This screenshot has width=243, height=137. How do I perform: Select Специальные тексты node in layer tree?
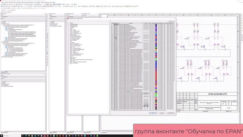[73, 27]
